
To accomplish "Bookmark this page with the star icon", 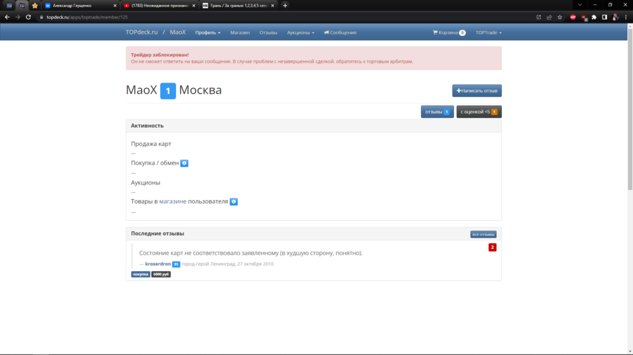I will [560, 17].
